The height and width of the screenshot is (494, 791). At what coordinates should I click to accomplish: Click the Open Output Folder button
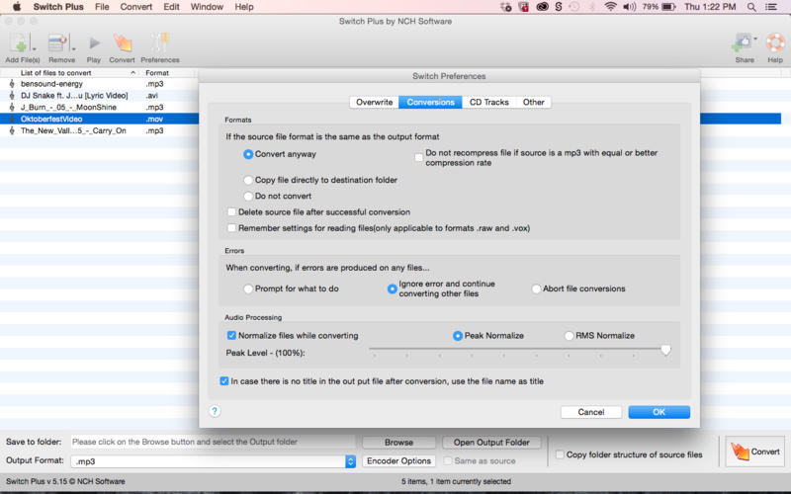pyautogui.click(x=491, y=443)
